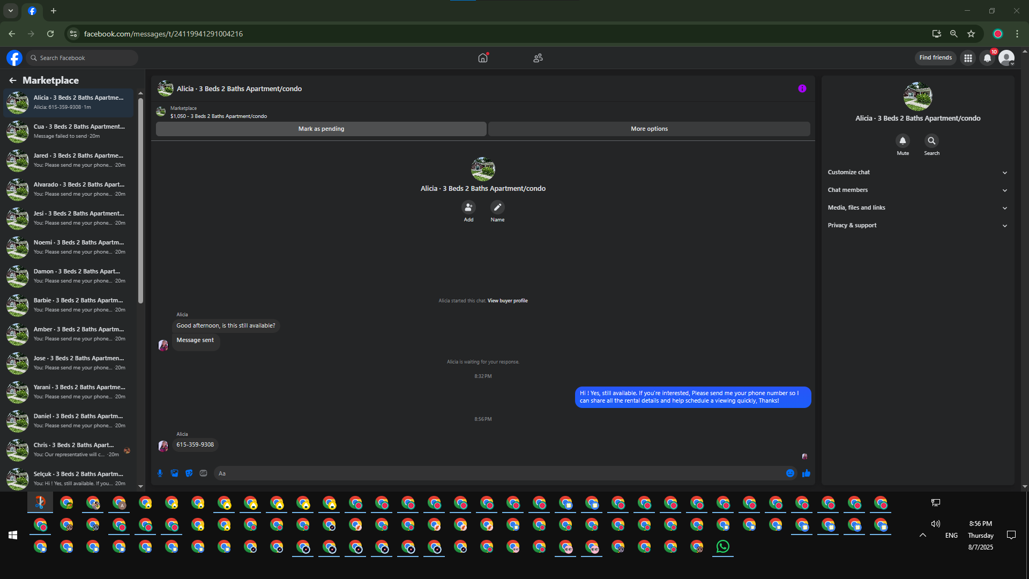Open the Home feed icon
This screenshot has height=579, width=1029.
pyautogui.click(x=483, y=58)
